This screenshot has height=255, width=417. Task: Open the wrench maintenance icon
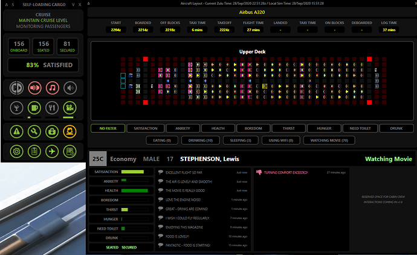(x=34, y=131)
